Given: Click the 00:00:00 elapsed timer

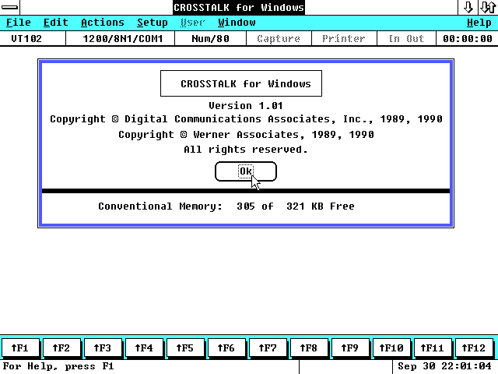Looking at the screenshot, I should tap(467, 39).
